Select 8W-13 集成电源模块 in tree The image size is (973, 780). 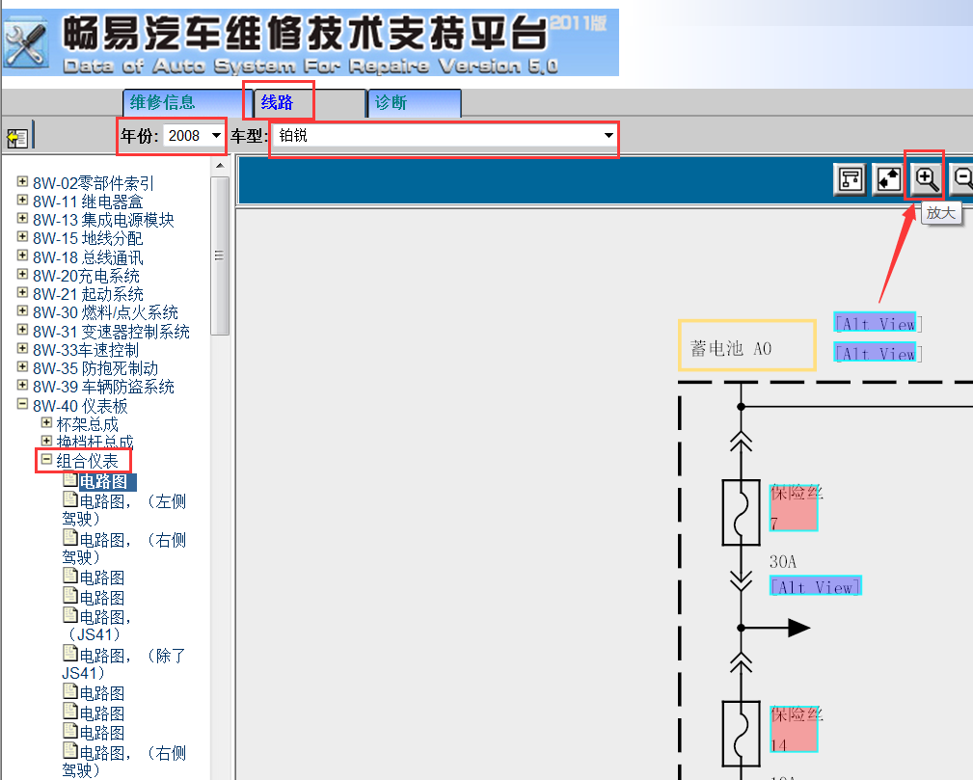(103, 220)
